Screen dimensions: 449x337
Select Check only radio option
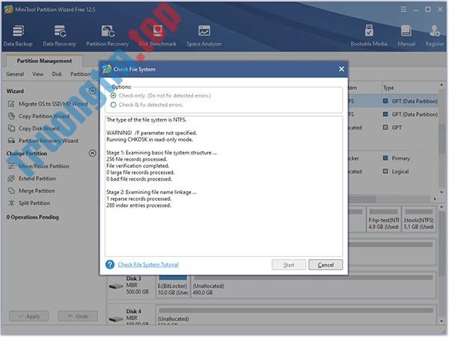[x=114, y=95]
